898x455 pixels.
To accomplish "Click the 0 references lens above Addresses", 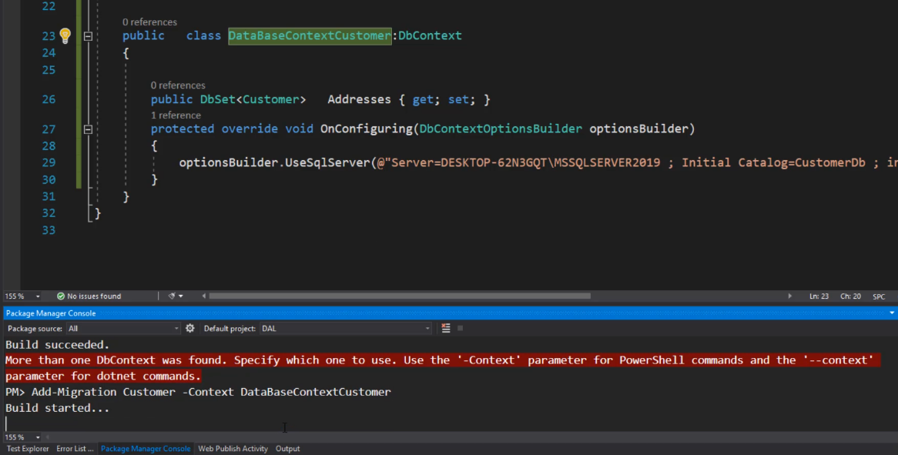I will pos(178,85).
